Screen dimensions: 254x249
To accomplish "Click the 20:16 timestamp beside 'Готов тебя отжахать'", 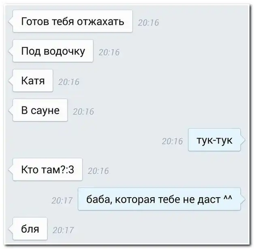I will click(148, 23).
